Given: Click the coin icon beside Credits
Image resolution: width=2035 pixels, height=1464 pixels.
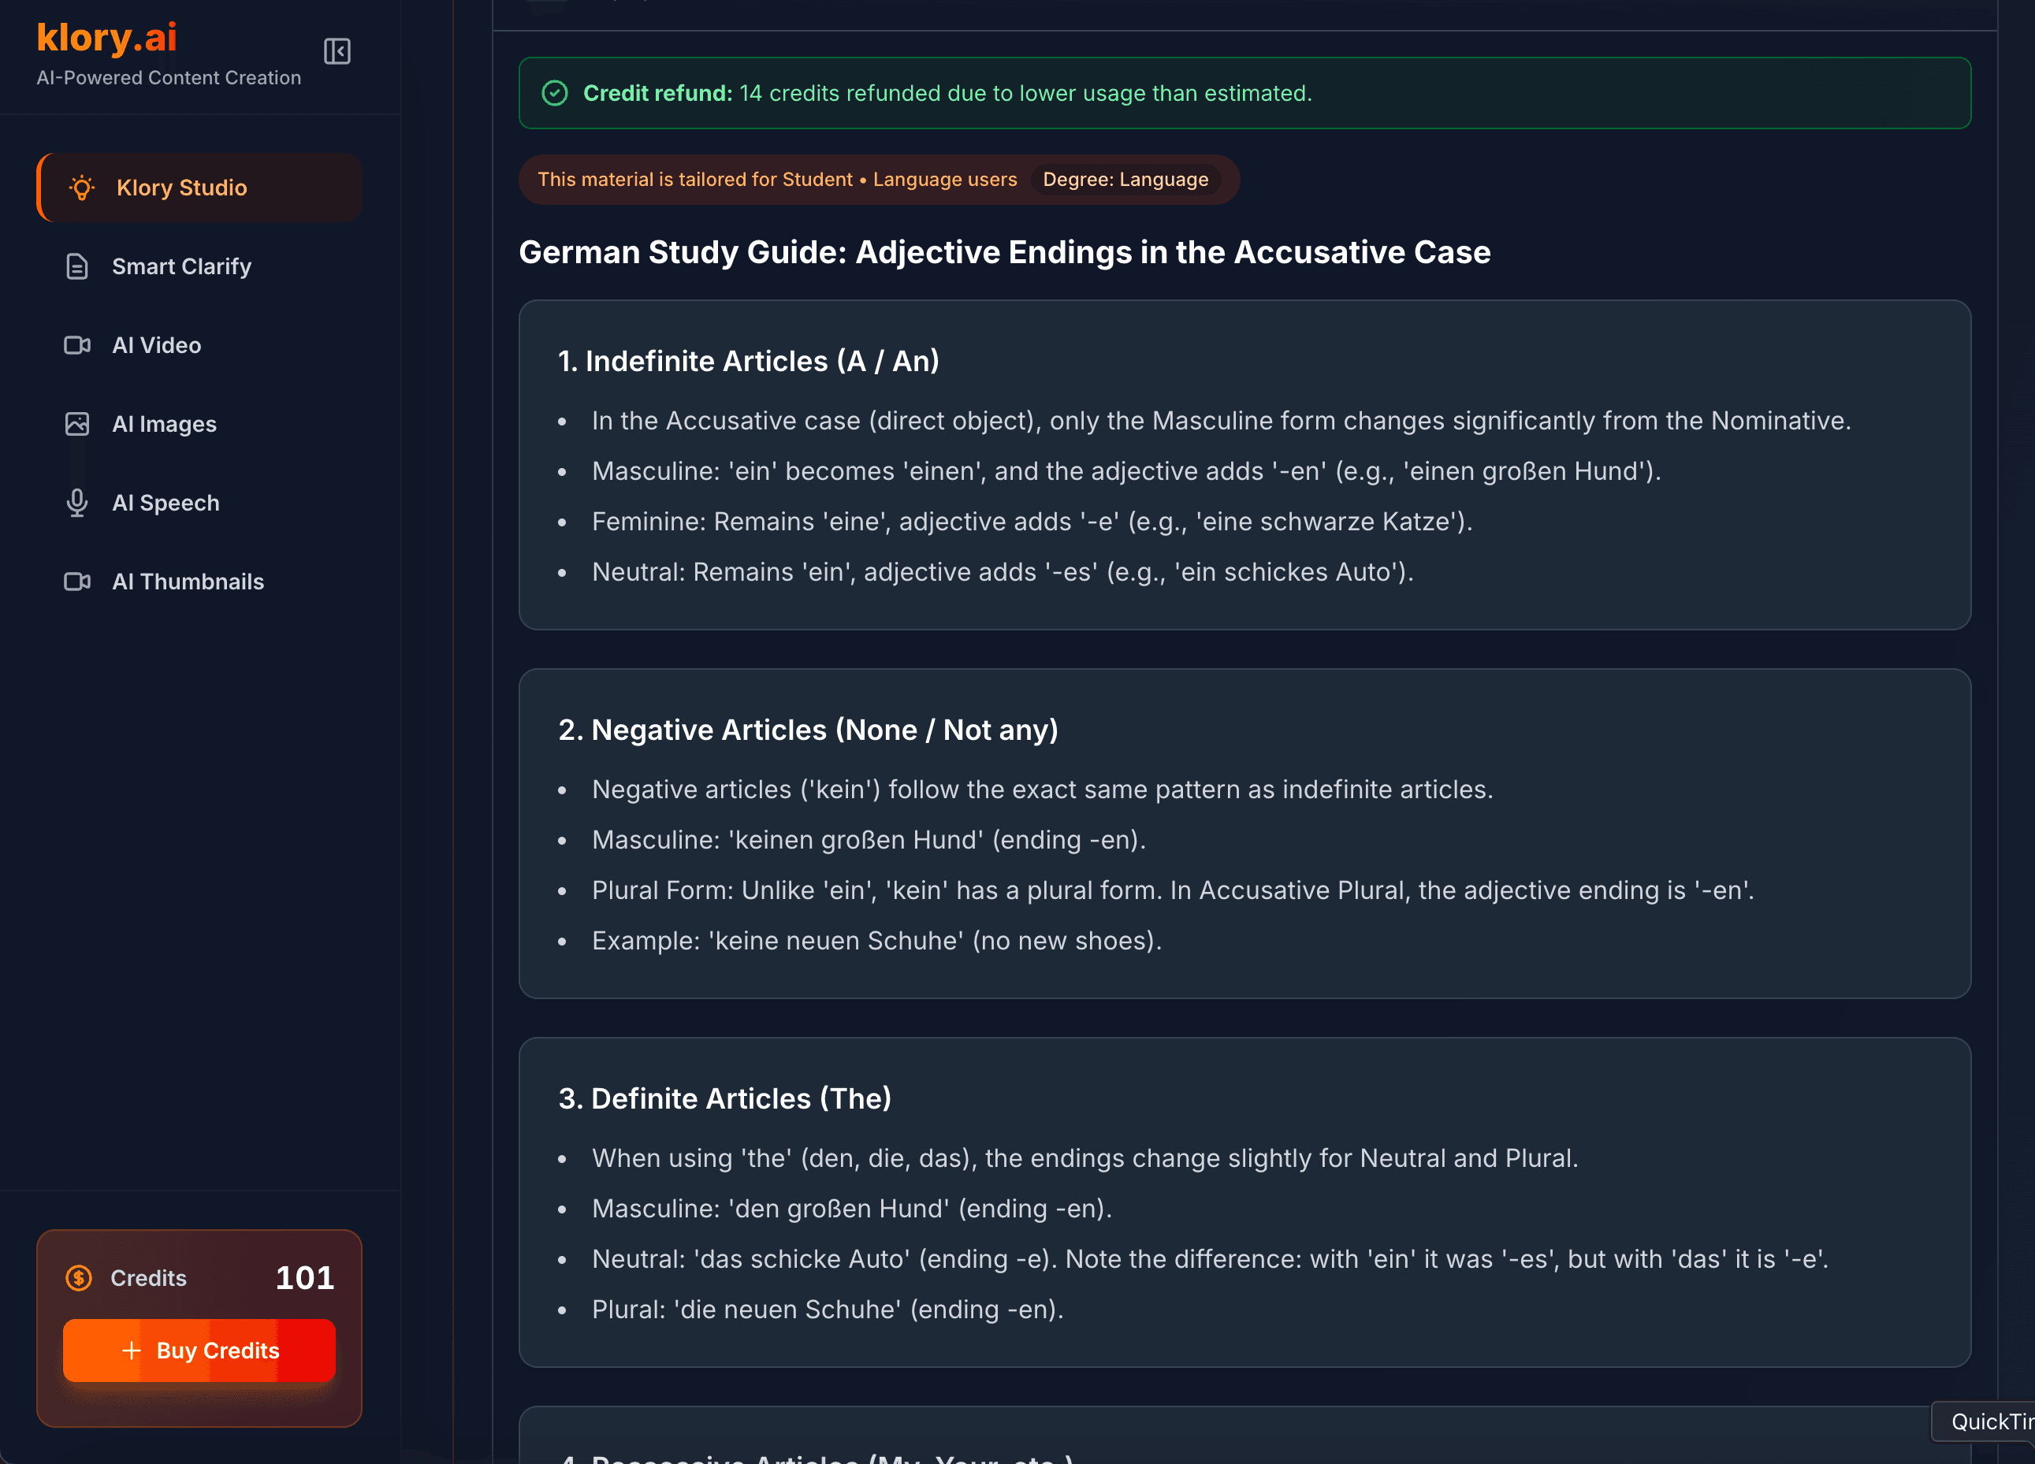Looking at the screenshot, I should 78,1277.
